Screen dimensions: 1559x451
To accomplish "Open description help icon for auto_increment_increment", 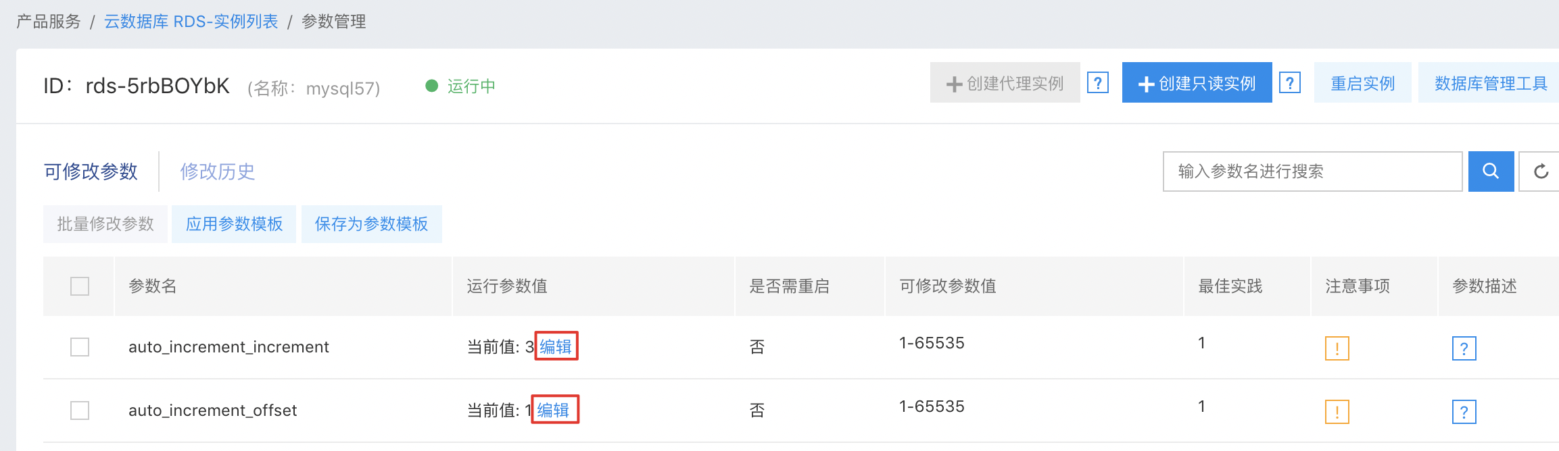I will click(x=1464, y=348).
